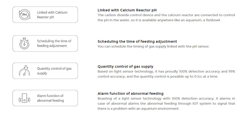Click the stopwatch scheduling icon

click(x=24, y=43)
